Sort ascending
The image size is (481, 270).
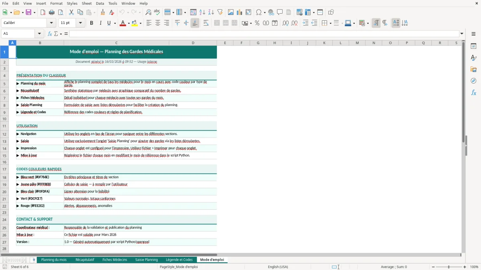point(202,12)
